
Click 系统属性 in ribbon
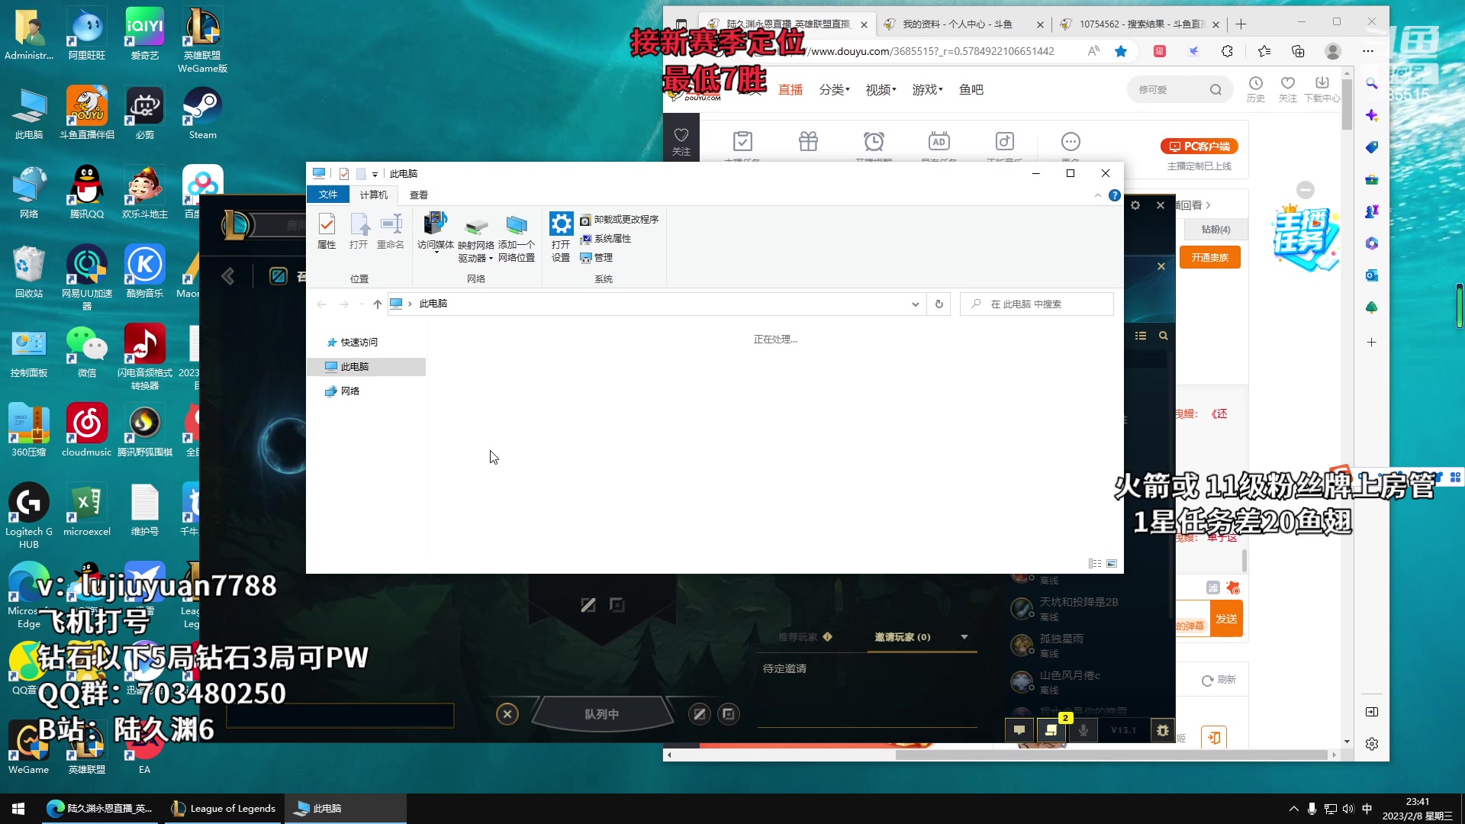coord(606,239)
